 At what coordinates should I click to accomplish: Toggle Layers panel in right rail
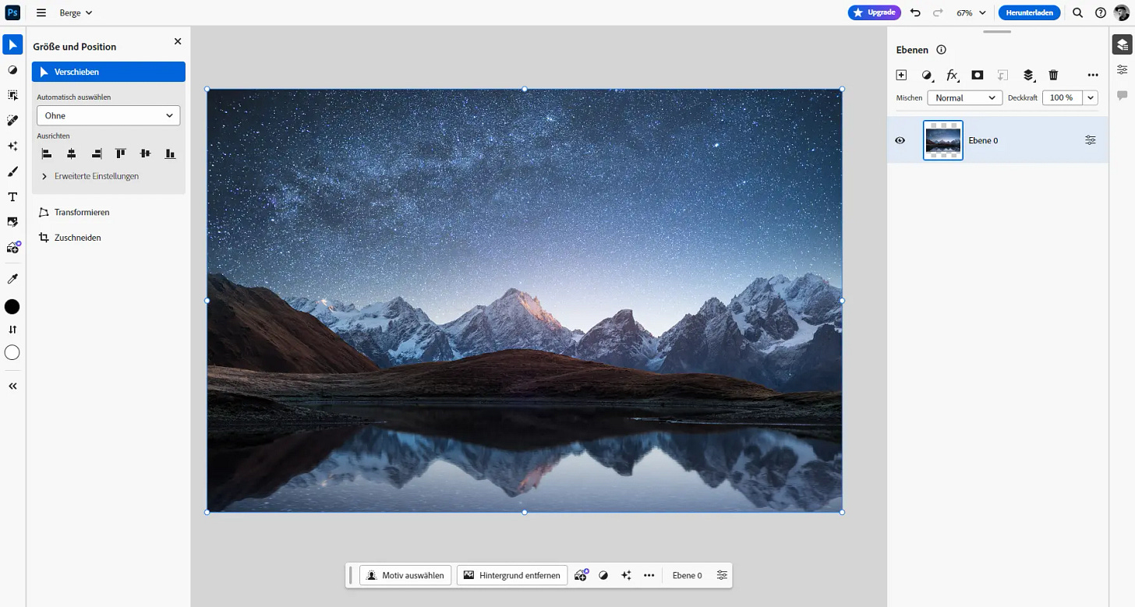point(1122,45)
